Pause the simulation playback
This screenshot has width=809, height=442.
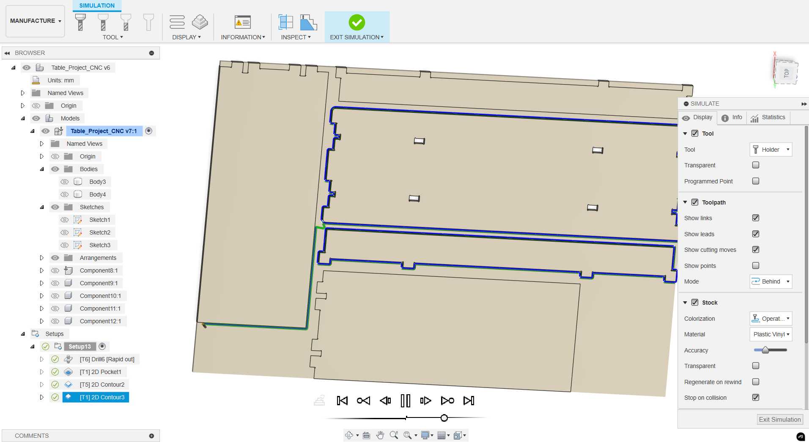(405, 400)
